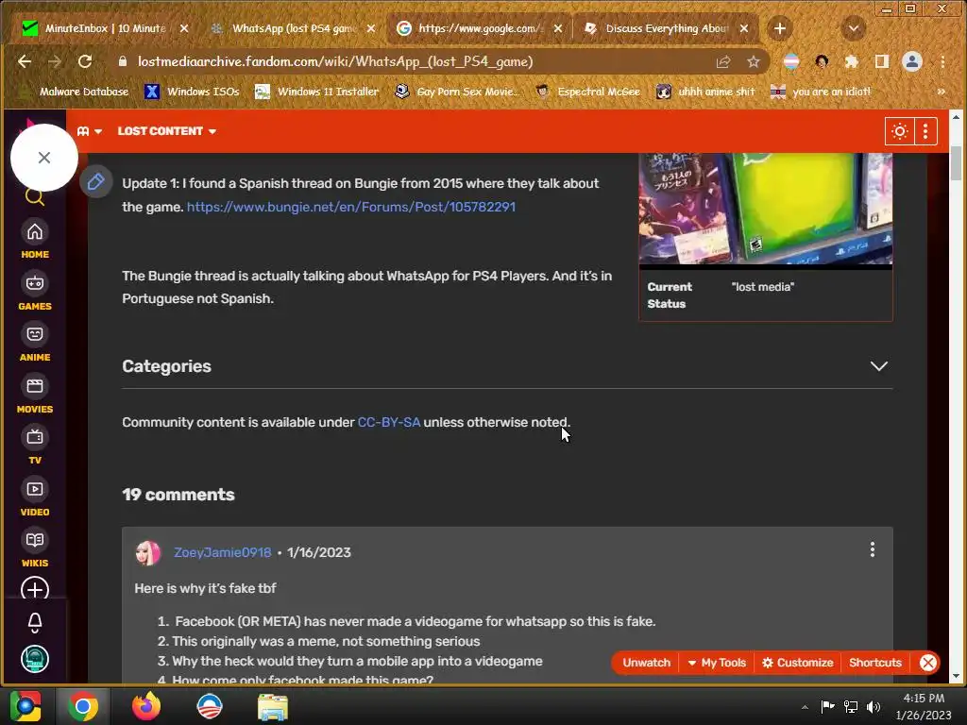This screenshot has width=967, height=725.
Task: Open the TV section in the sidebar
Action: 35,446
